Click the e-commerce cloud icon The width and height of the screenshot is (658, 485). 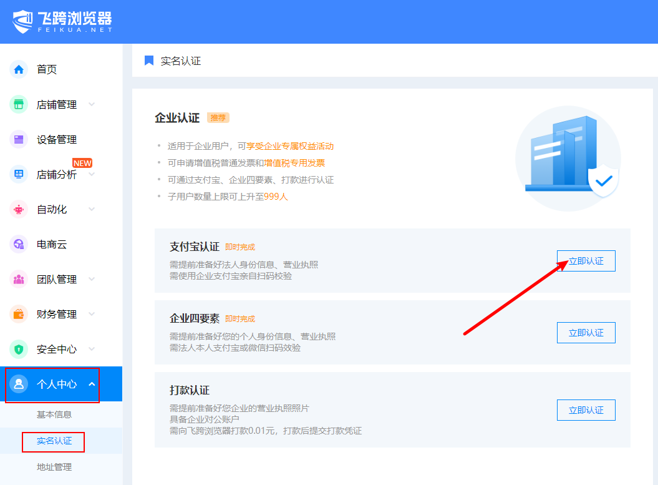(x=19, y=244)
